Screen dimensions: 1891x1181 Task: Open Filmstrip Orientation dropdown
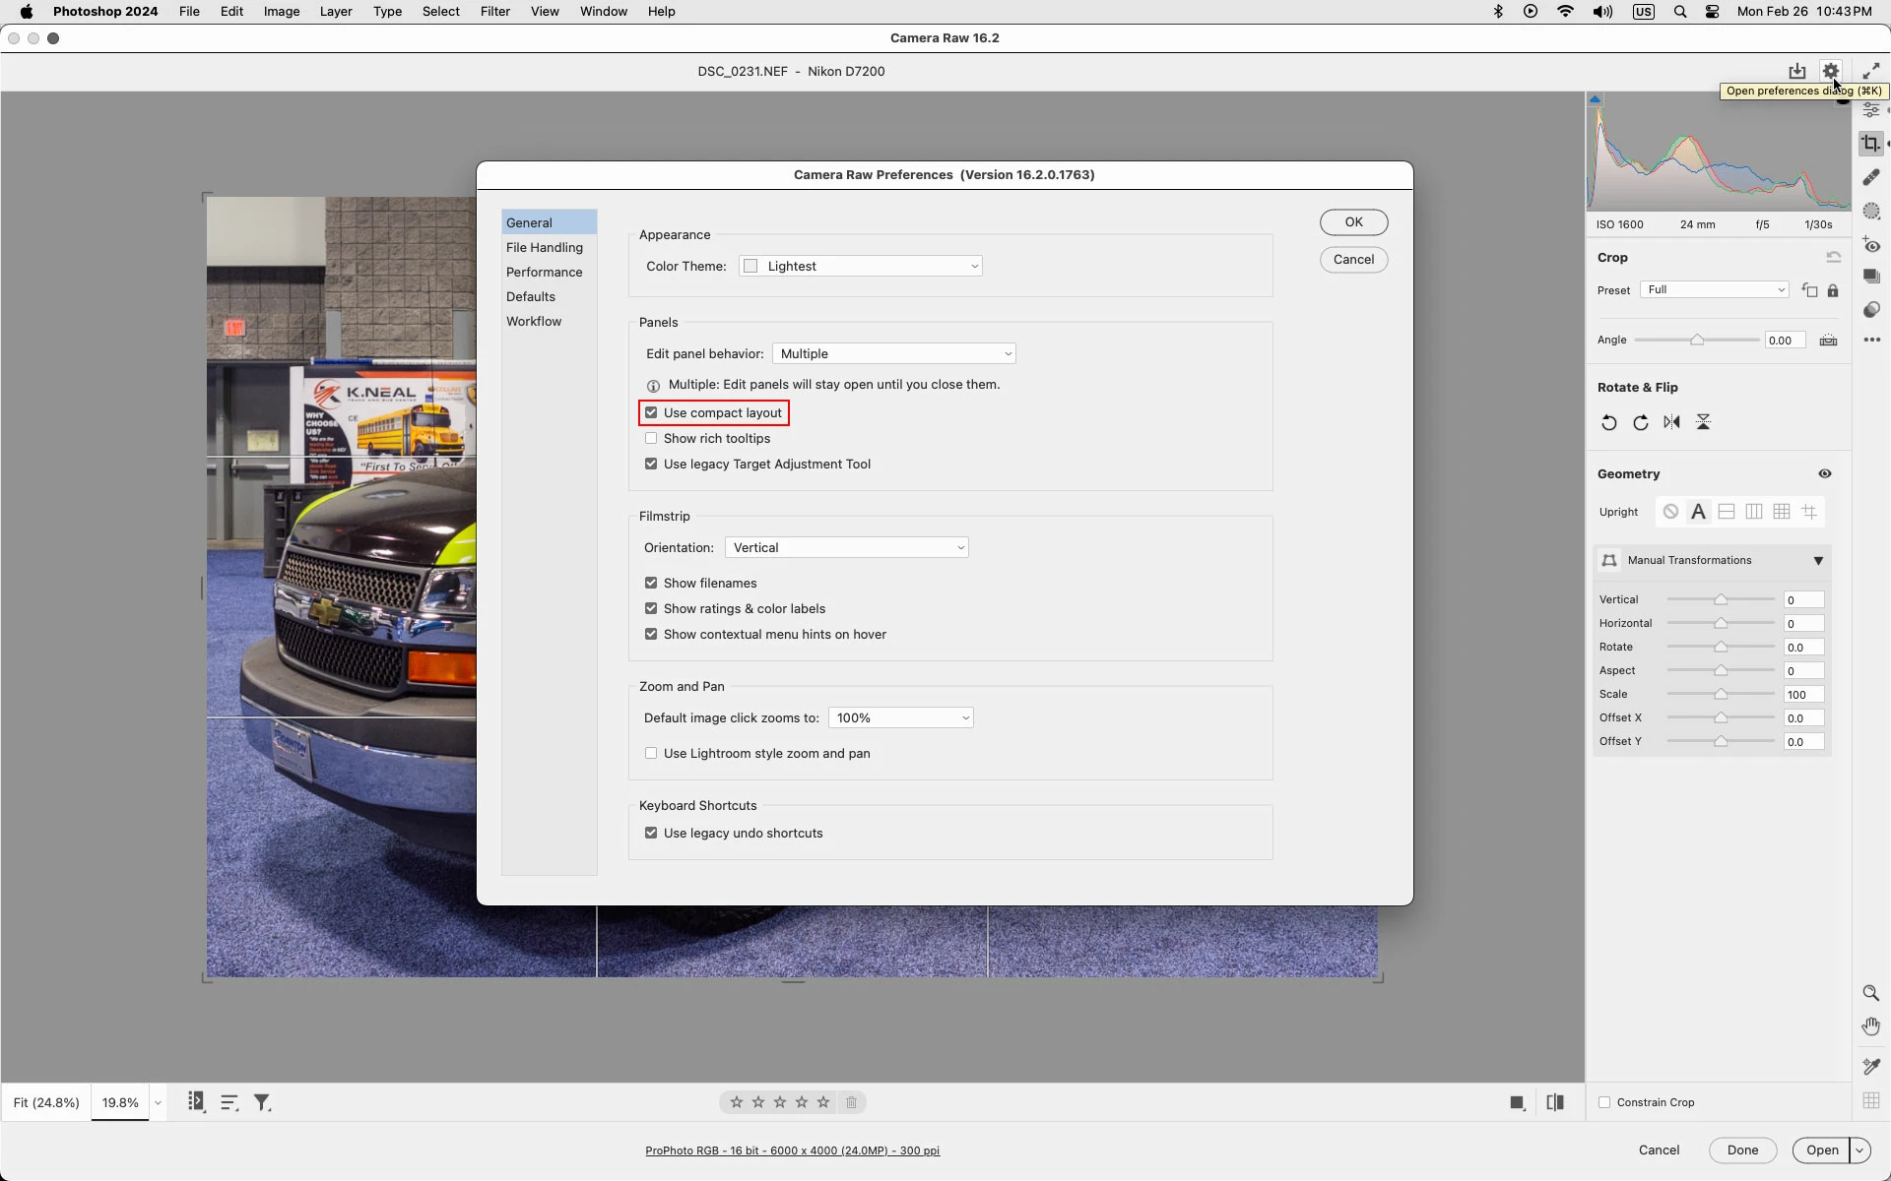click(x=846, y=548)
